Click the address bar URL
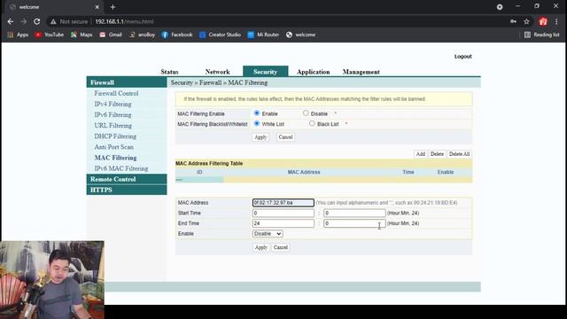Image resolution: width=567 pixels, height=319 pixels. pos(124,21)
